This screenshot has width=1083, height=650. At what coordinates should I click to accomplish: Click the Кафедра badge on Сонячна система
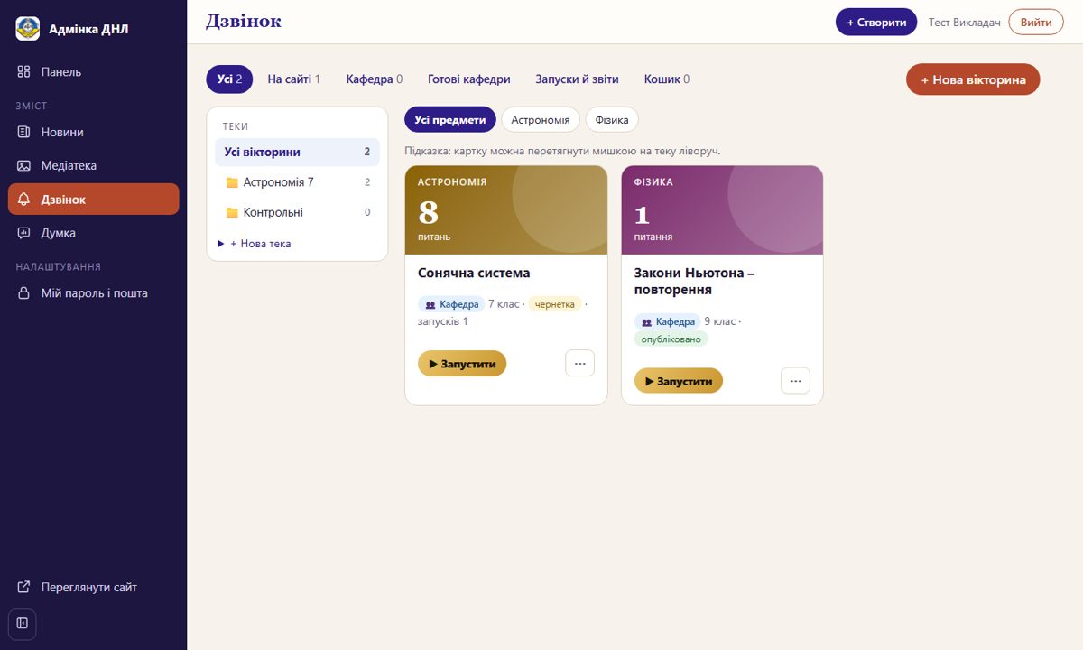pos(451,304)
